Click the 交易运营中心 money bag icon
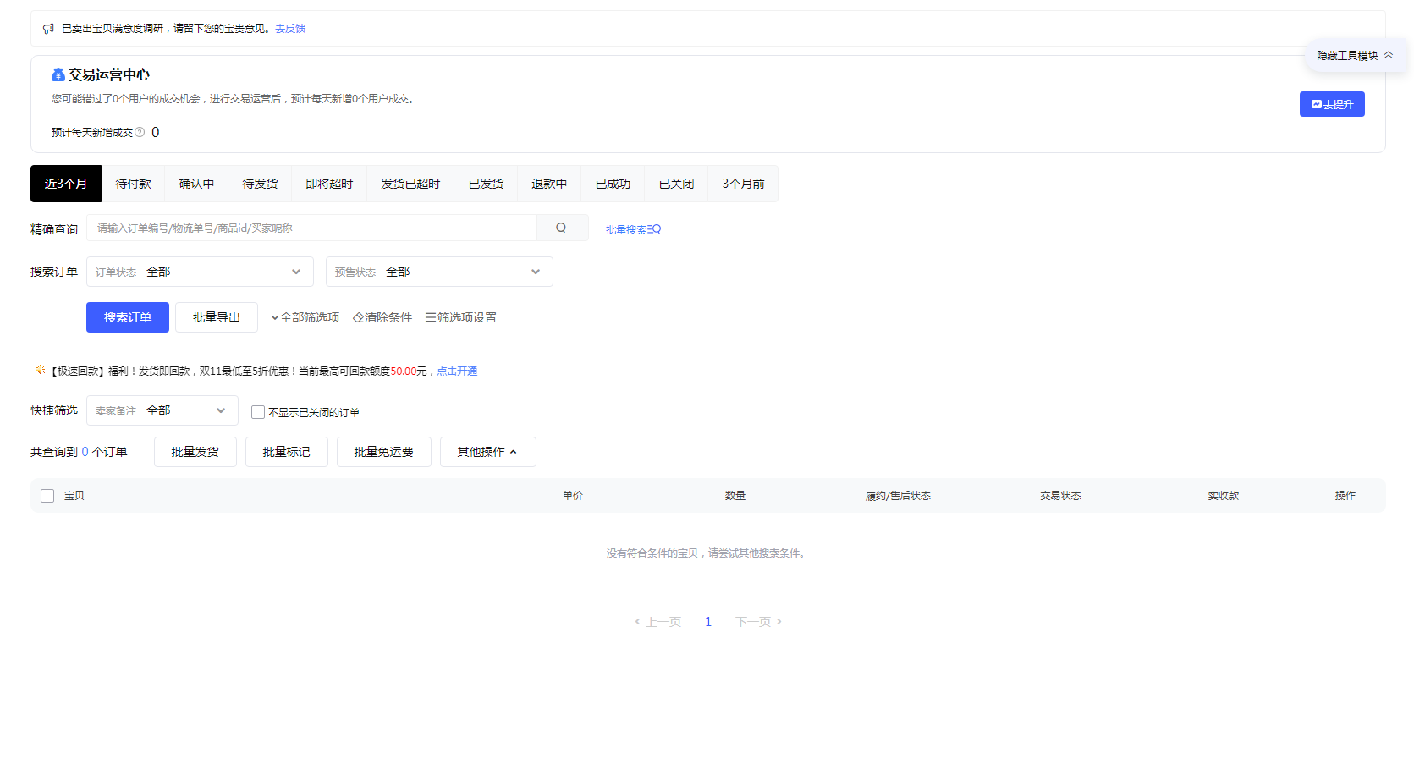This screenshot has width=1414, height=759. (x=58, y=74)
